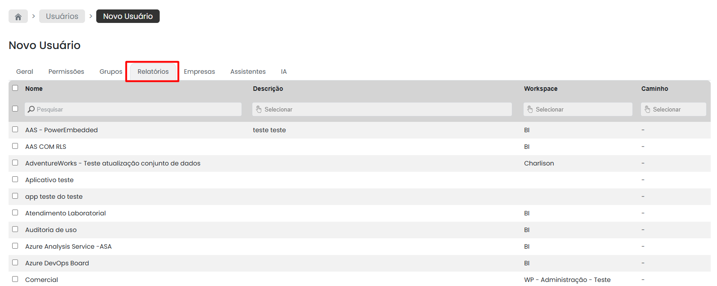
Task: Click the magnifier icon in Nome search
Action: (x=31, y=109)
